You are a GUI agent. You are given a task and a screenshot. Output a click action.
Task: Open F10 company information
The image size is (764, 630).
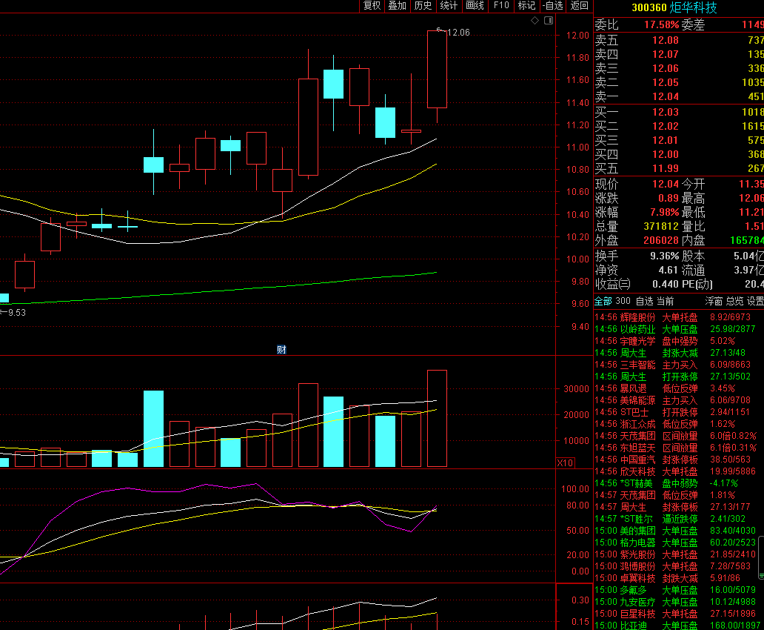pyautogui.click(x=501, y=5)
